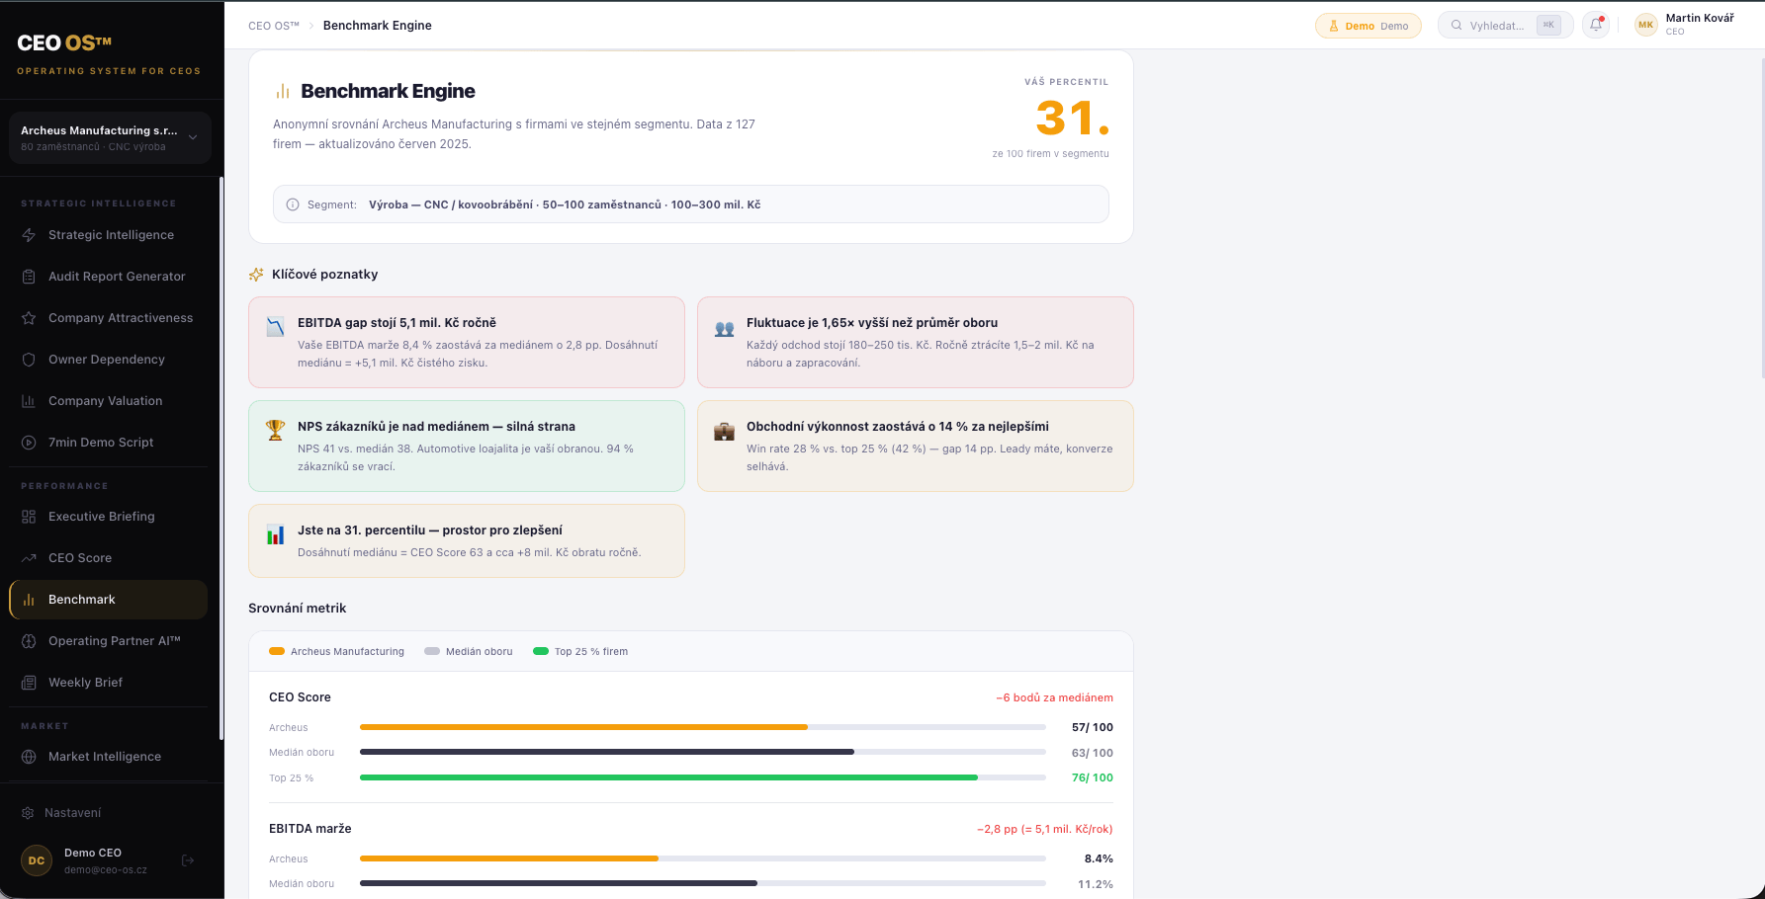The image size is (1765, 899).
Task: Click Vyhledat search field
Action: click(x=1505, y=26)
